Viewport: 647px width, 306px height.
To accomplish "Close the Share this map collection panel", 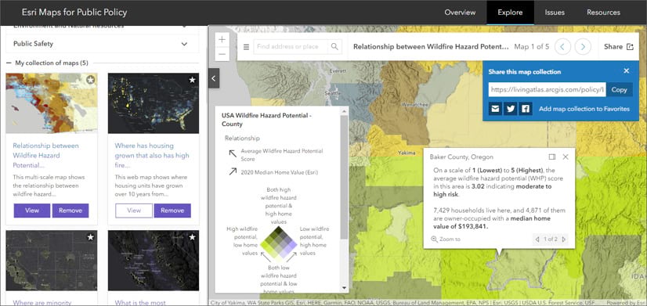I will click(627, 71).
